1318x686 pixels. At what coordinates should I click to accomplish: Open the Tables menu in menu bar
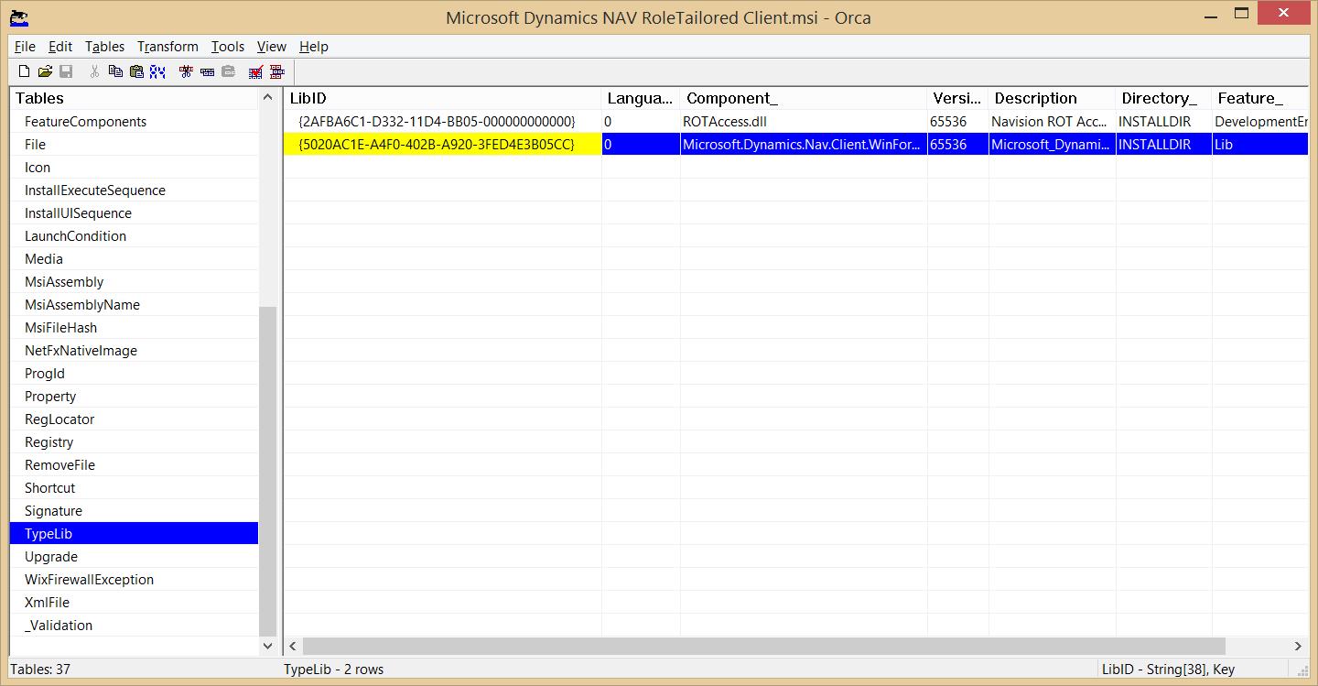(x=104, y=47)
